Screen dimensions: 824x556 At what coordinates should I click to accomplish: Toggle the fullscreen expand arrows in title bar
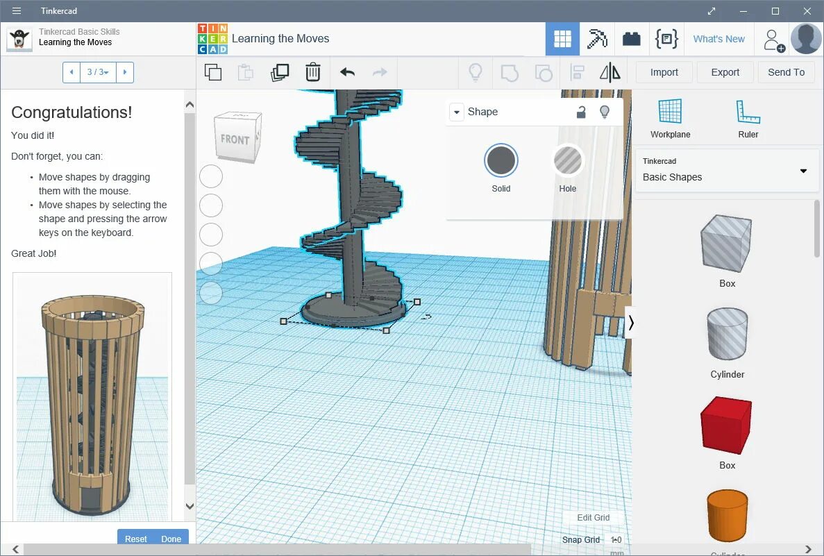712,11
